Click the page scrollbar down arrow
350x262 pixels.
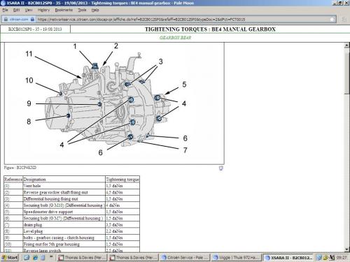[347, 249]
